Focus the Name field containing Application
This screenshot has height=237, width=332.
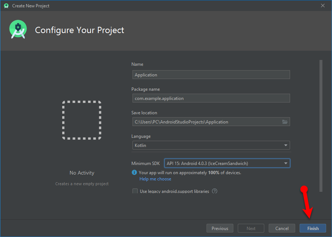click(x=211, y=75)
